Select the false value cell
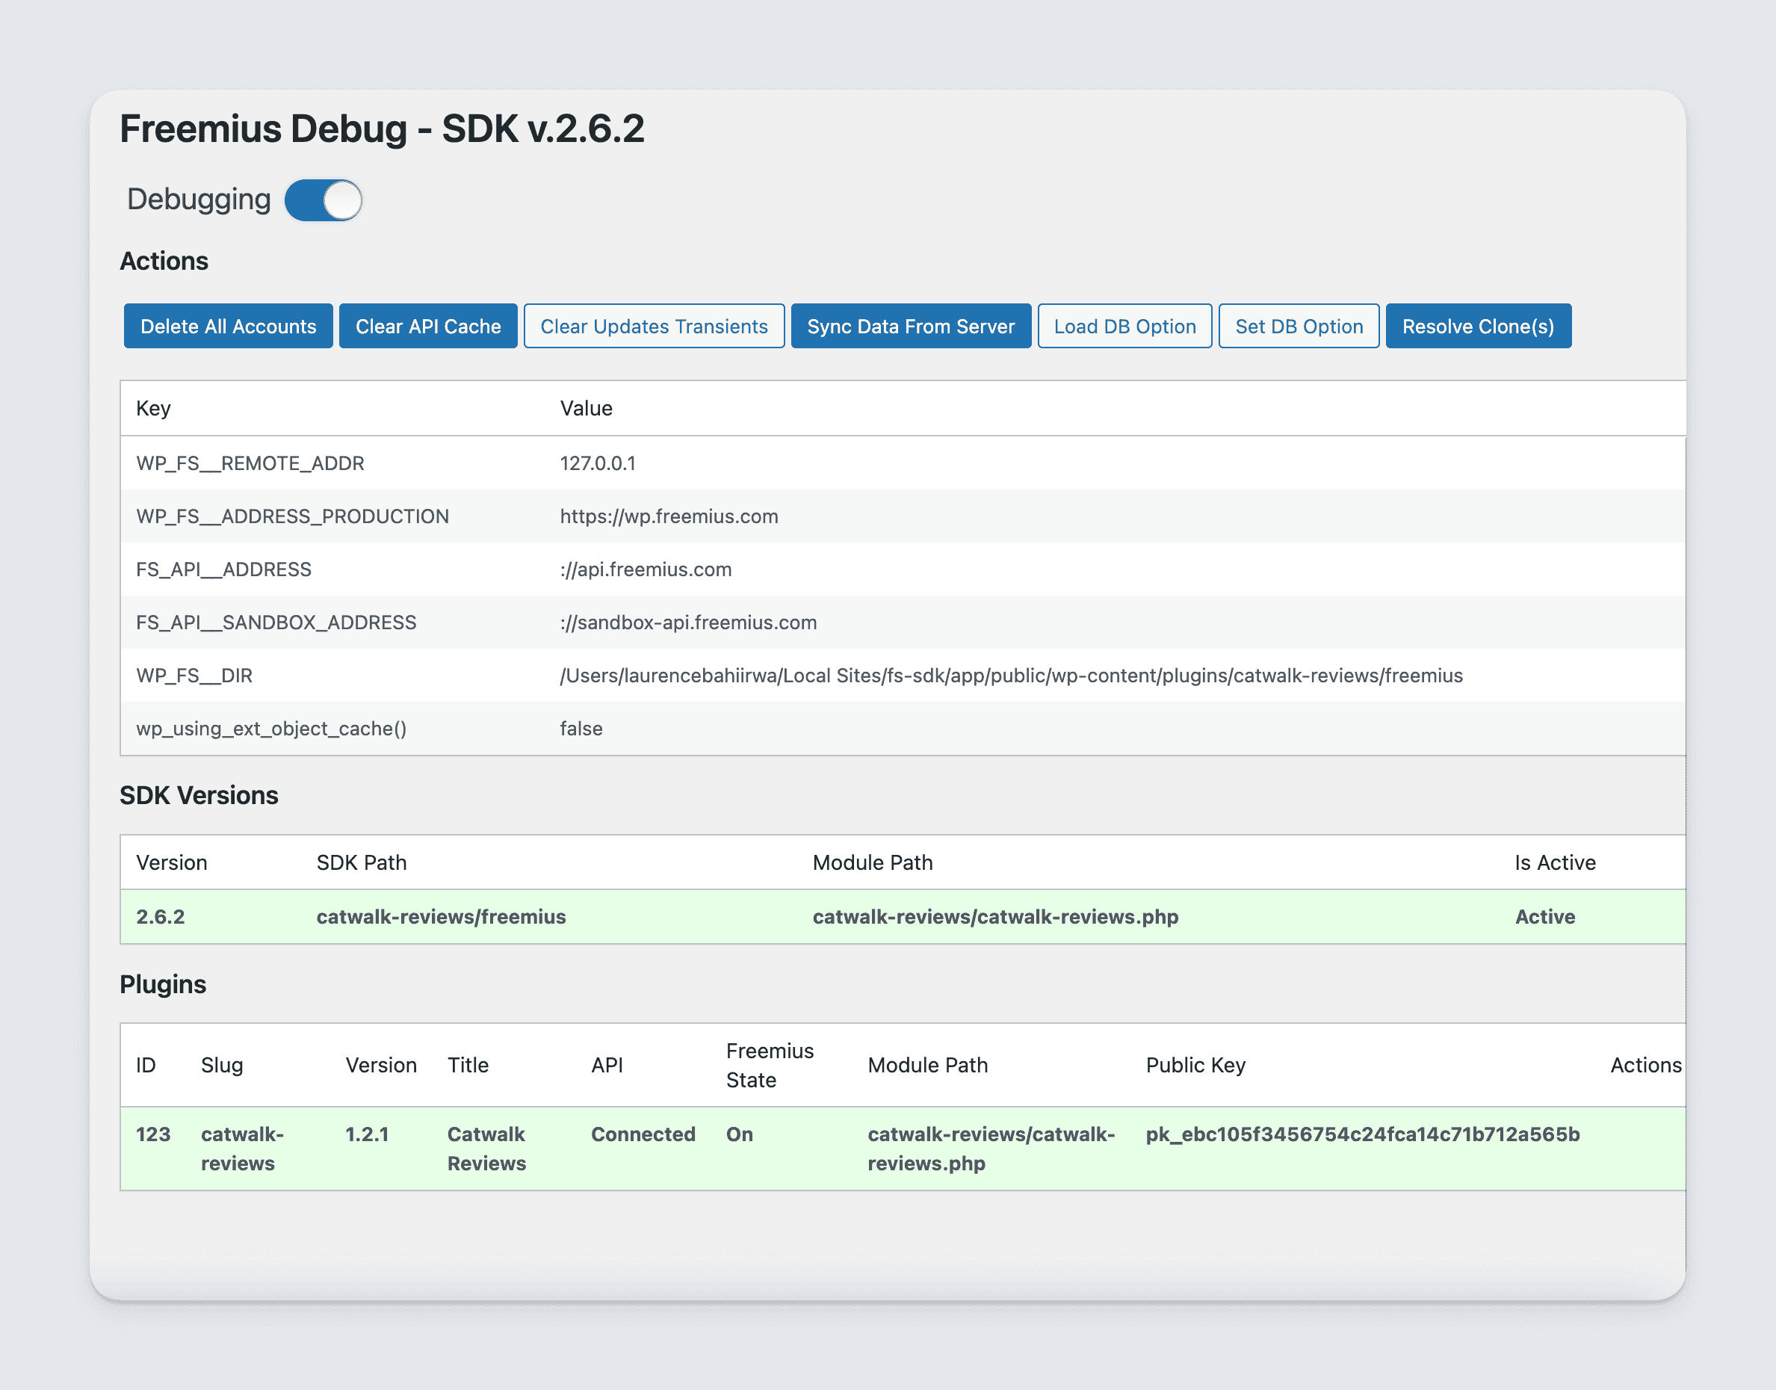 pyautogui.click(x=581, y=729)
